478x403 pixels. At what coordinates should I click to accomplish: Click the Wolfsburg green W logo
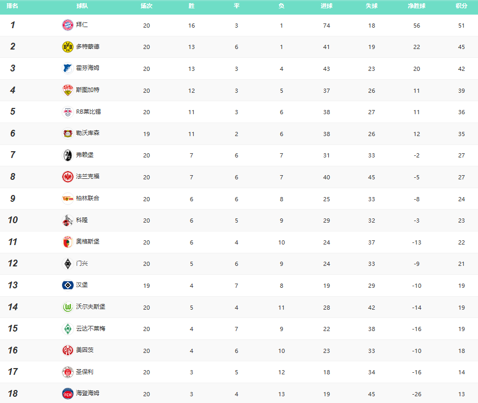(68, 307)
